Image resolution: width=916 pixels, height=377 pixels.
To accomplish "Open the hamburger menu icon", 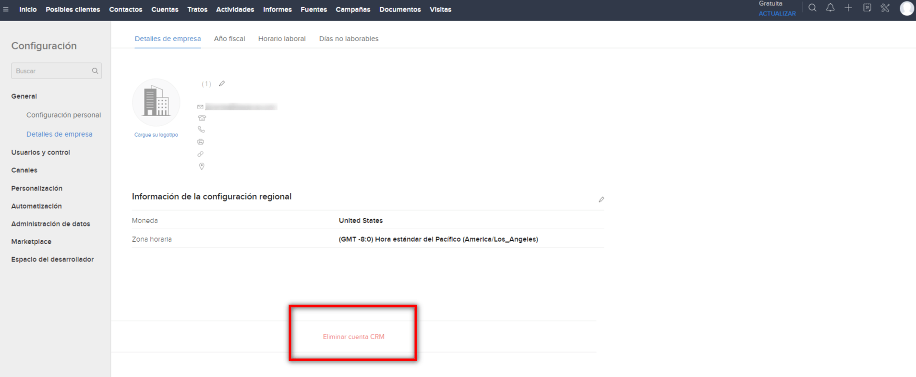I will 6,9.
